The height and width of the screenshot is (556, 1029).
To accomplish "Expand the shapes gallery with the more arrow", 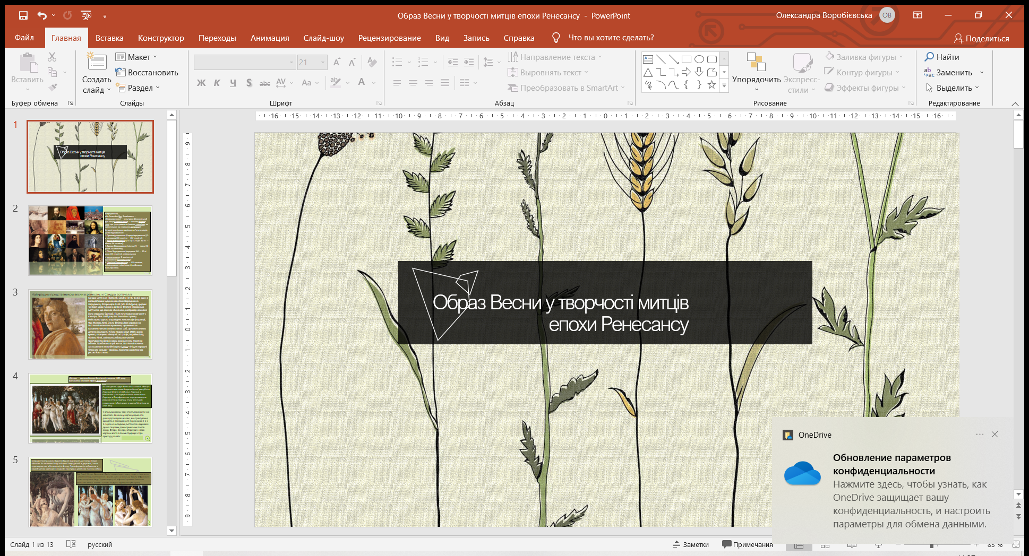I will tap(724, 85).
